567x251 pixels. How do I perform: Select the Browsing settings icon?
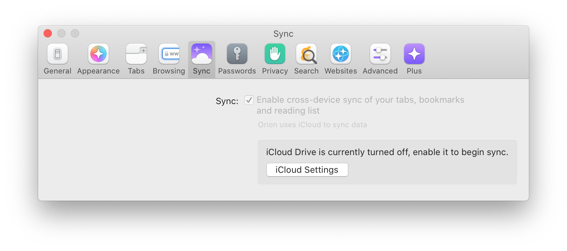pyautogui.click(x=169, y=59)
